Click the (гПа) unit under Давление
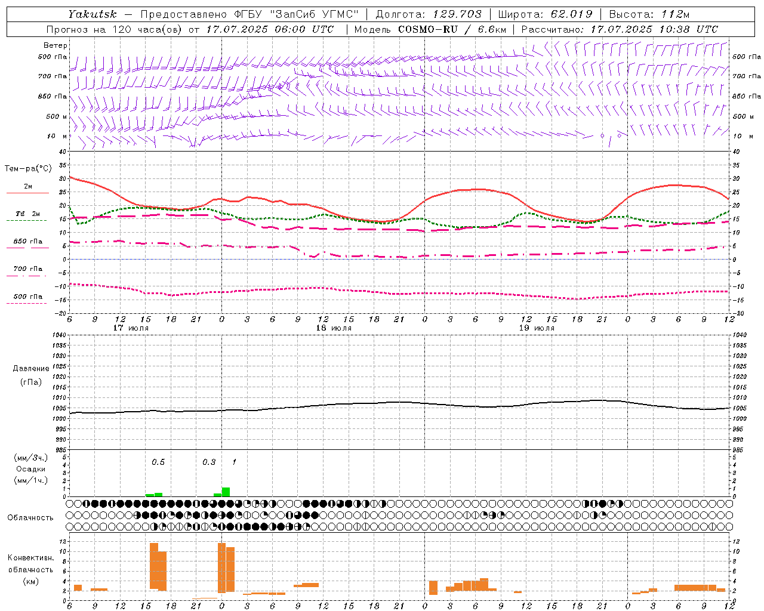 coord(31,382)
